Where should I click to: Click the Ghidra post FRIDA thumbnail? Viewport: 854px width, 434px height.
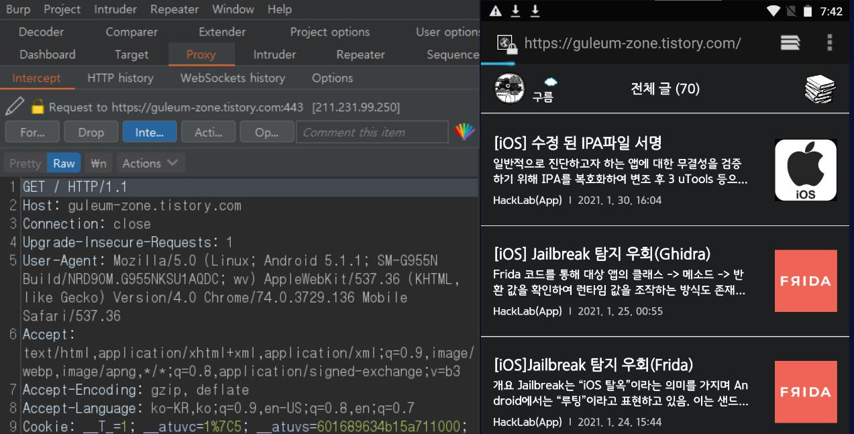(806, 281)
